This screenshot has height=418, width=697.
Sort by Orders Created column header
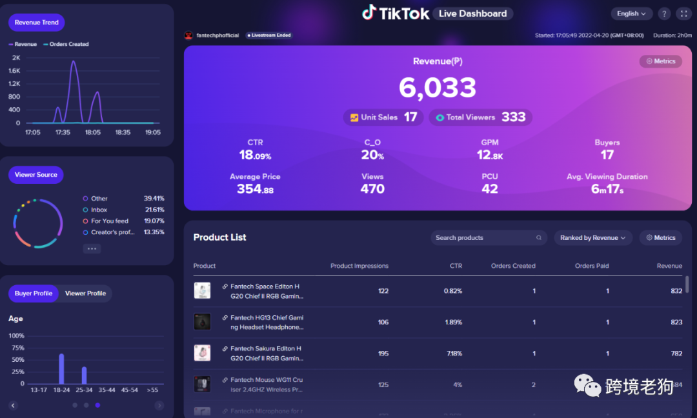point(513,266)
